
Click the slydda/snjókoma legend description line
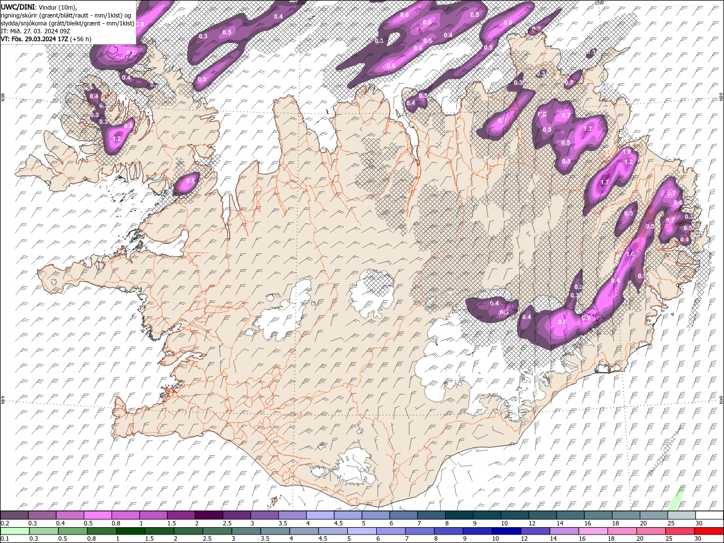[x=68, y=23]
